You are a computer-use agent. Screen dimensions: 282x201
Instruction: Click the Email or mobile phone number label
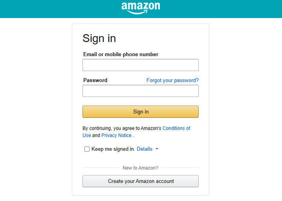(121, 54)
